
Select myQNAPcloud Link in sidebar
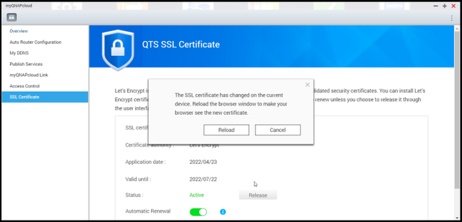point(28,75)
